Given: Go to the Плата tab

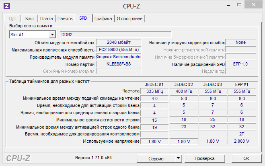Looking at the screenshot, I should point(47,18).
